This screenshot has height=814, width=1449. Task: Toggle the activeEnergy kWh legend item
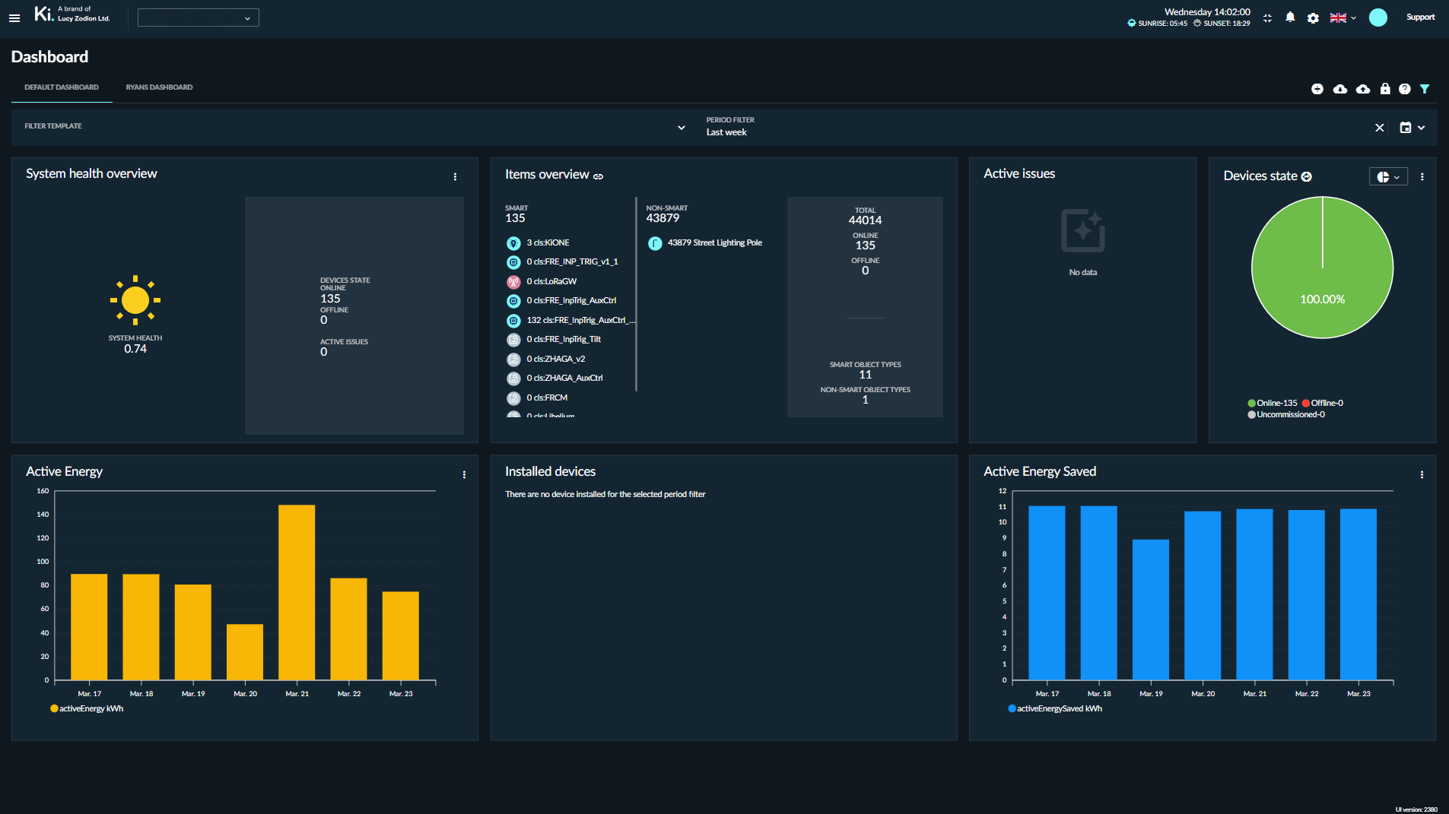click(87, 708)
